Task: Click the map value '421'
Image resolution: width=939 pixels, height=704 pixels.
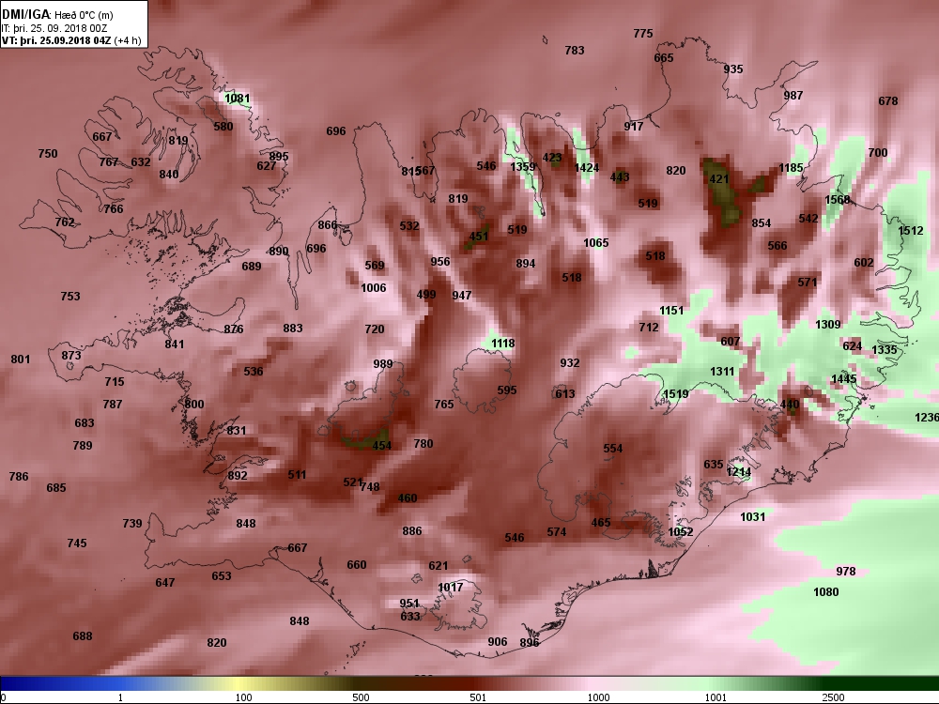Action: (718, 179)
